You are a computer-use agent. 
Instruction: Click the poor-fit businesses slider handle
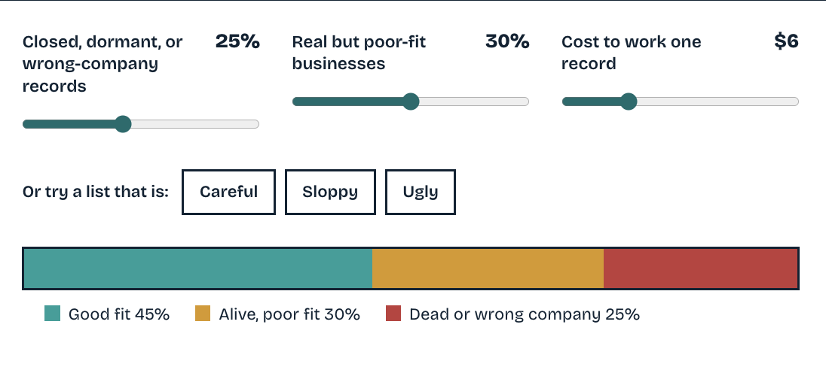pyautogui.click(x=411, y=102)
